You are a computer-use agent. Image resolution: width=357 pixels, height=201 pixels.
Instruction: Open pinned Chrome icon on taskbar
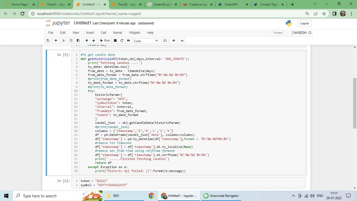click(x=151, y=196)
